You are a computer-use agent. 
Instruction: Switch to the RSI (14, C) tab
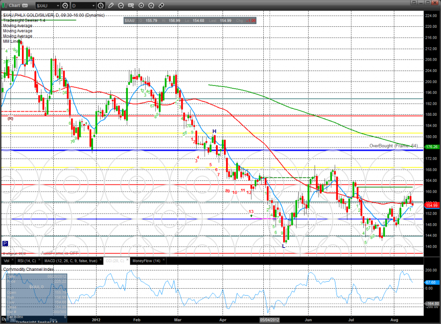[x=26, y=260]
